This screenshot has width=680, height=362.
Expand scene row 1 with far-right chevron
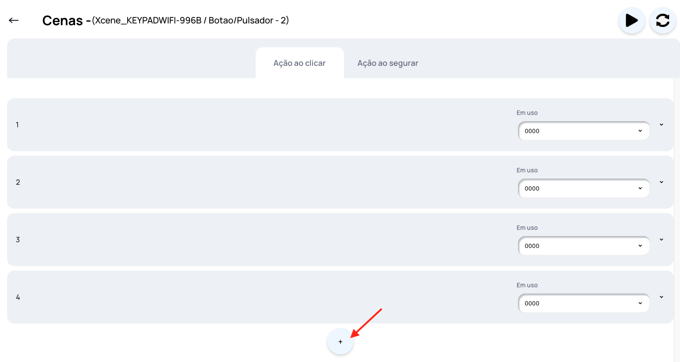tap(661, 125)
